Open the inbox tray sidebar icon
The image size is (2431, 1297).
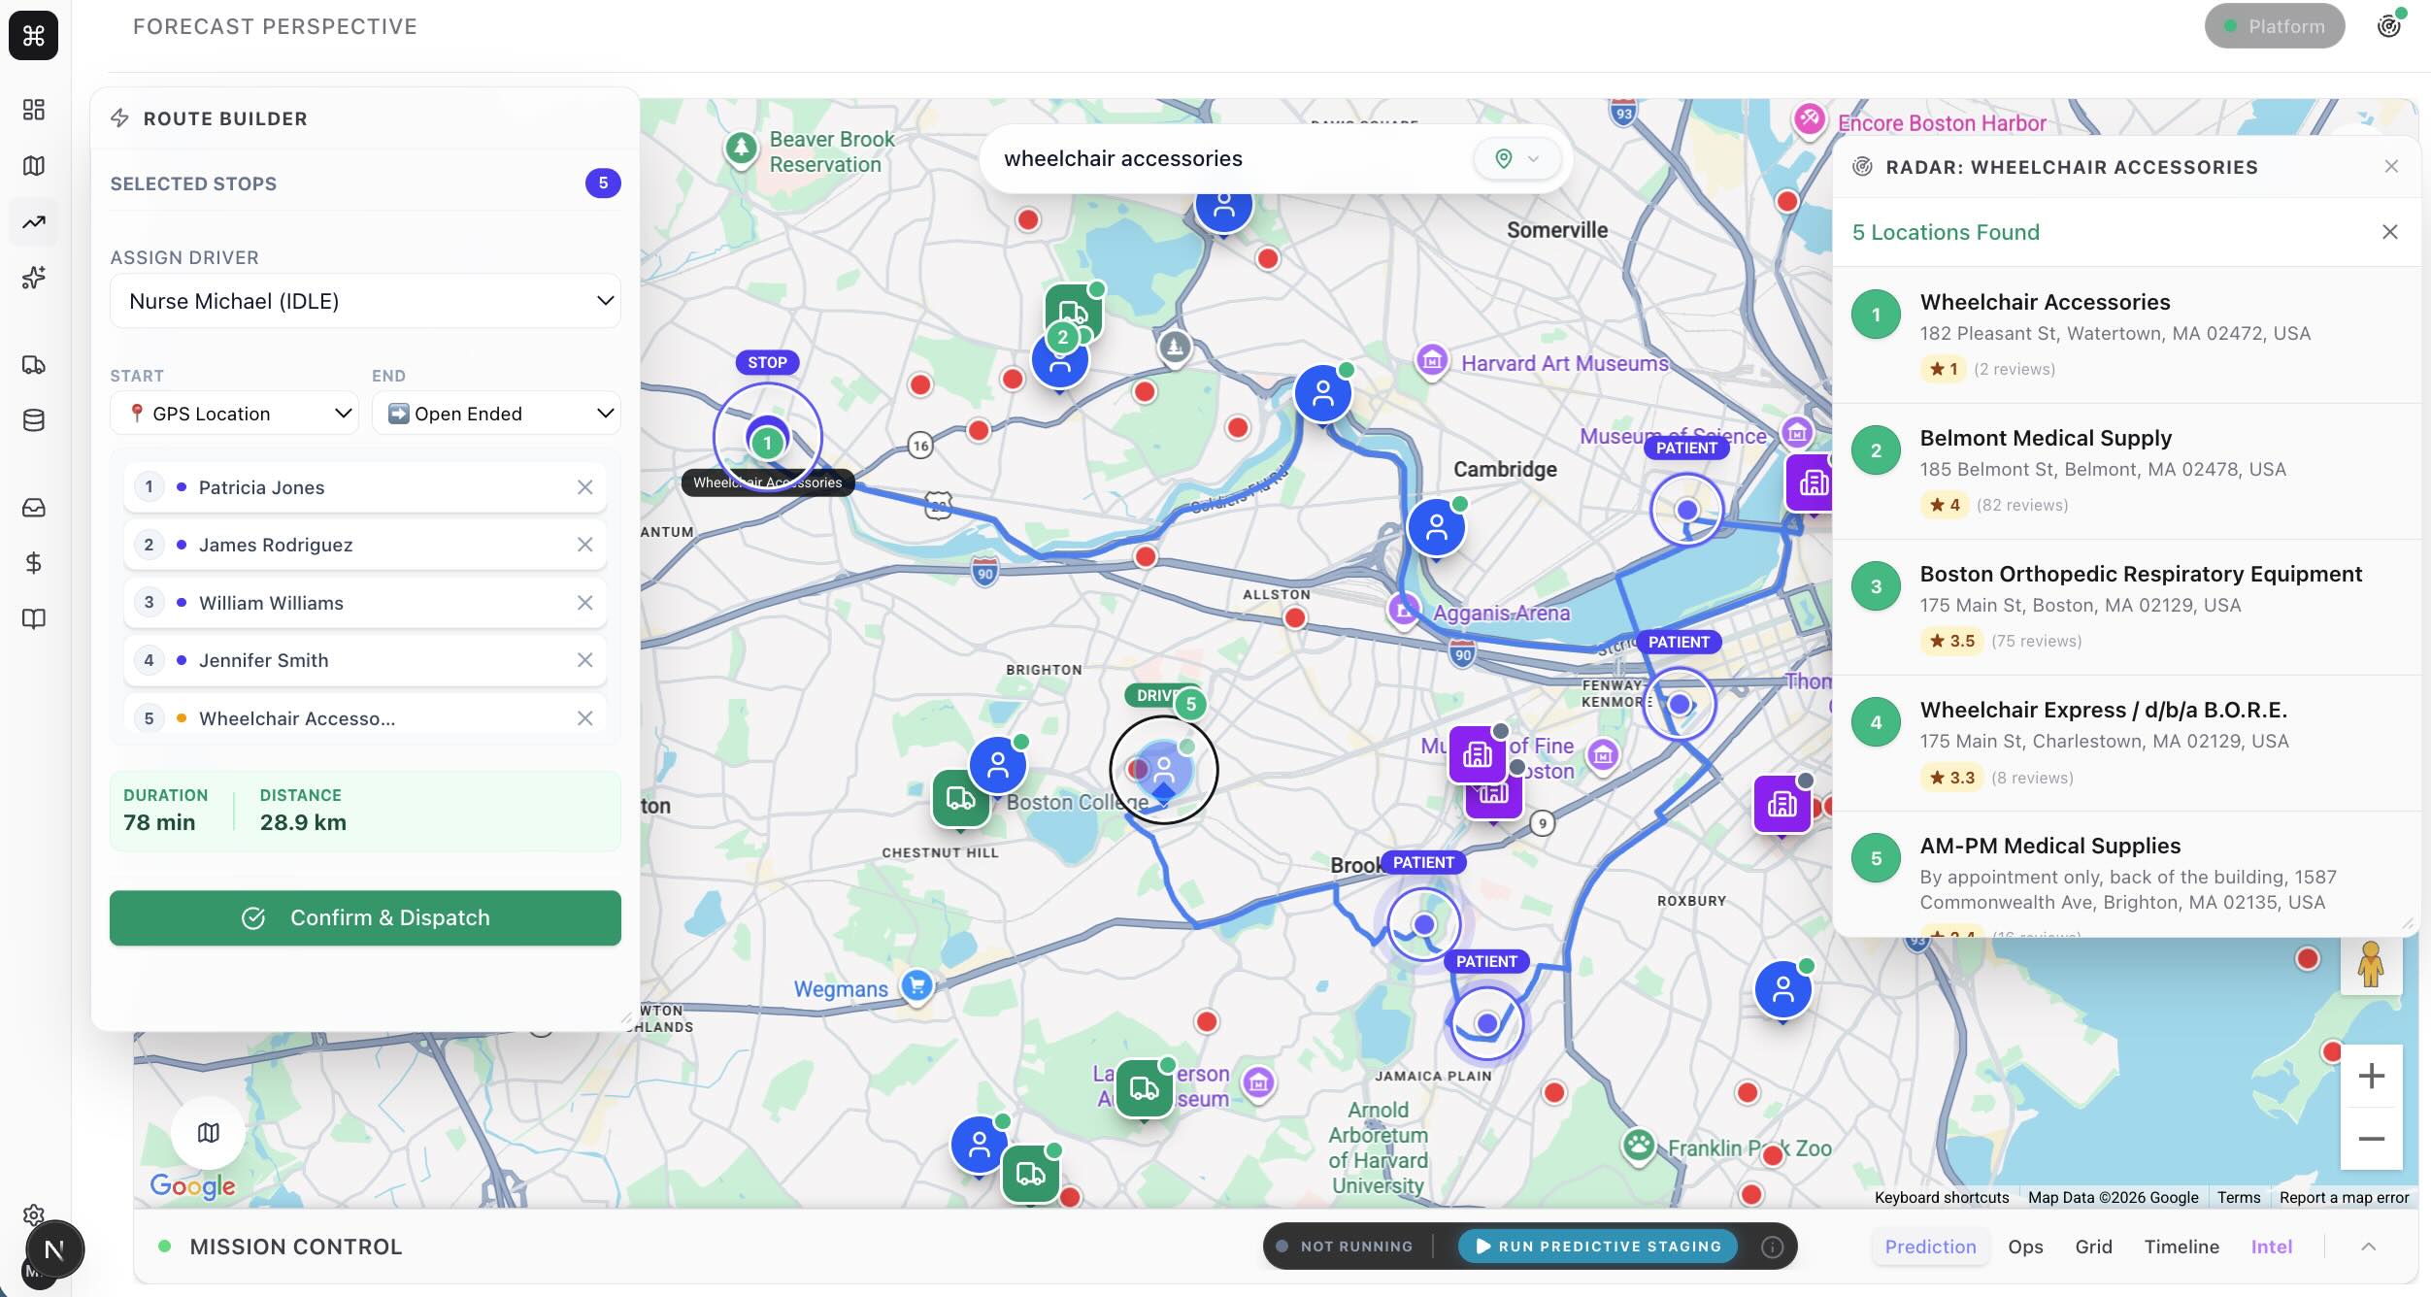pos(33,508)
